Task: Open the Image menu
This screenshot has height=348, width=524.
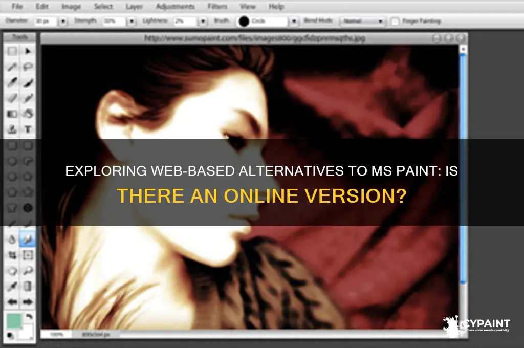Action: pyautogui.click(x=71, y=6)
